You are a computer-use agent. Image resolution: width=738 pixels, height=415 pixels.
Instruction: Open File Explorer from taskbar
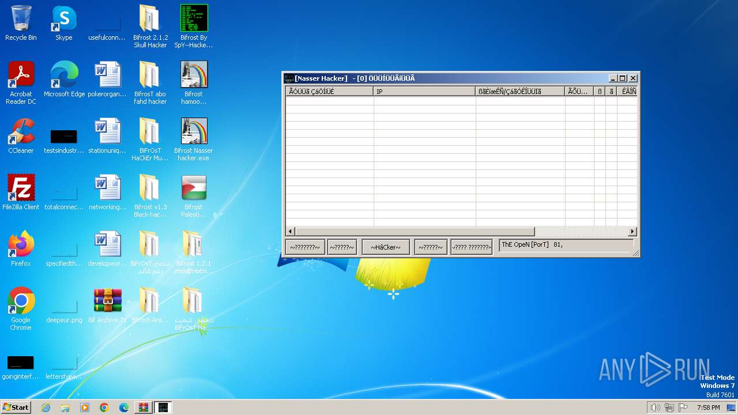click(65, 408)
